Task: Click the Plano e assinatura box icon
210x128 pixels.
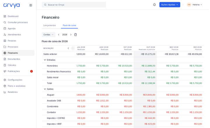Action: coord(5,86)
